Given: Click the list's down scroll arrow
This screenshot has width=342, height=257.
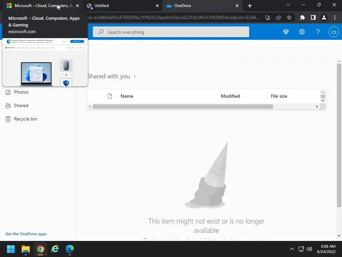Looking at the screenshot, I should [323, 101].
